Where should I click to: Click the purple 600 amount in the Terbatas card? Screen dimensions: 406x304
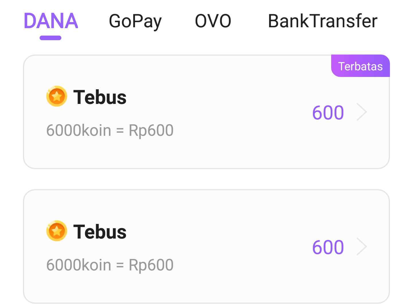pos(328,113)
